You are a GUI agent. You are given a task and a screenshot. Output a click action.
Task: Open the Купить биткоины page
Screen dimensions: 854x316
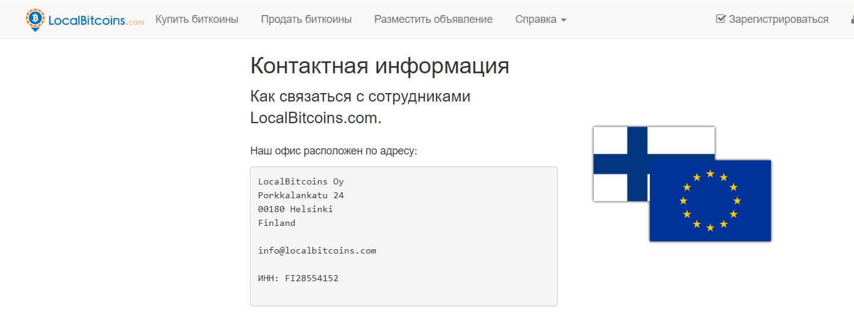pyautogui.click(x=197, y=19)
